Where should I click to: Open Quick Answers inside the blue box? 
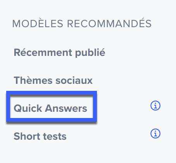click(x=50, y=108)
